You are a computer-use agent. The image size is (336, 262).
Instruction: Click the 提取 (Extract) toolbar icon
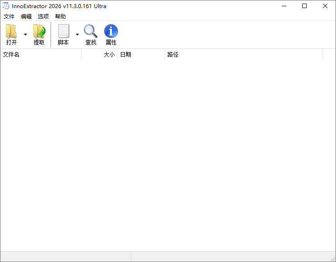[x=39, y=31]
